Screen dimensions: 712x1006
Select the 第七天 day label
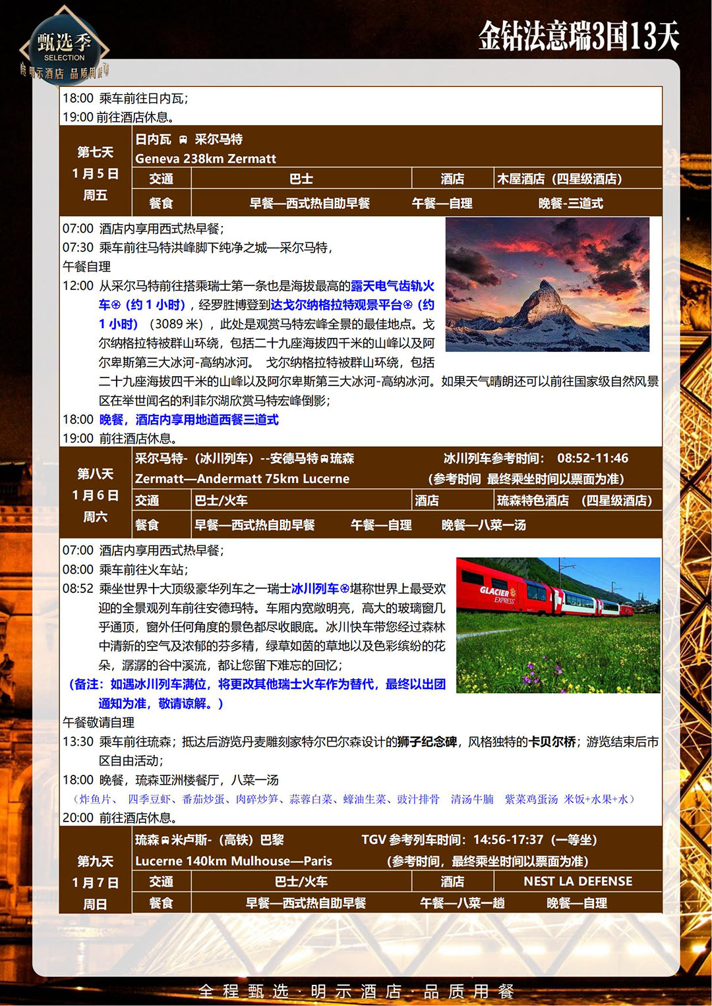96,152
